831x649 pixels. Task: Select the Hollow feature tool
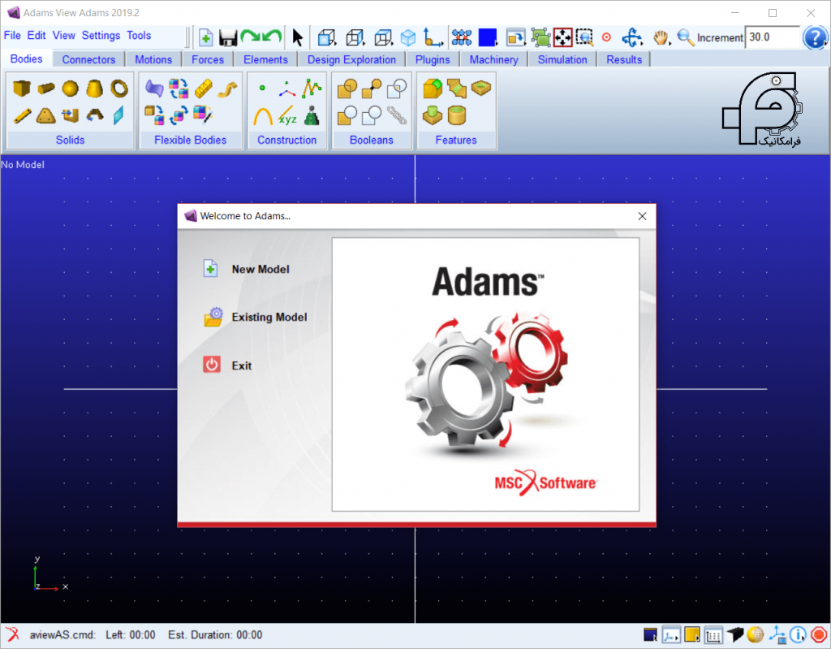457,115
